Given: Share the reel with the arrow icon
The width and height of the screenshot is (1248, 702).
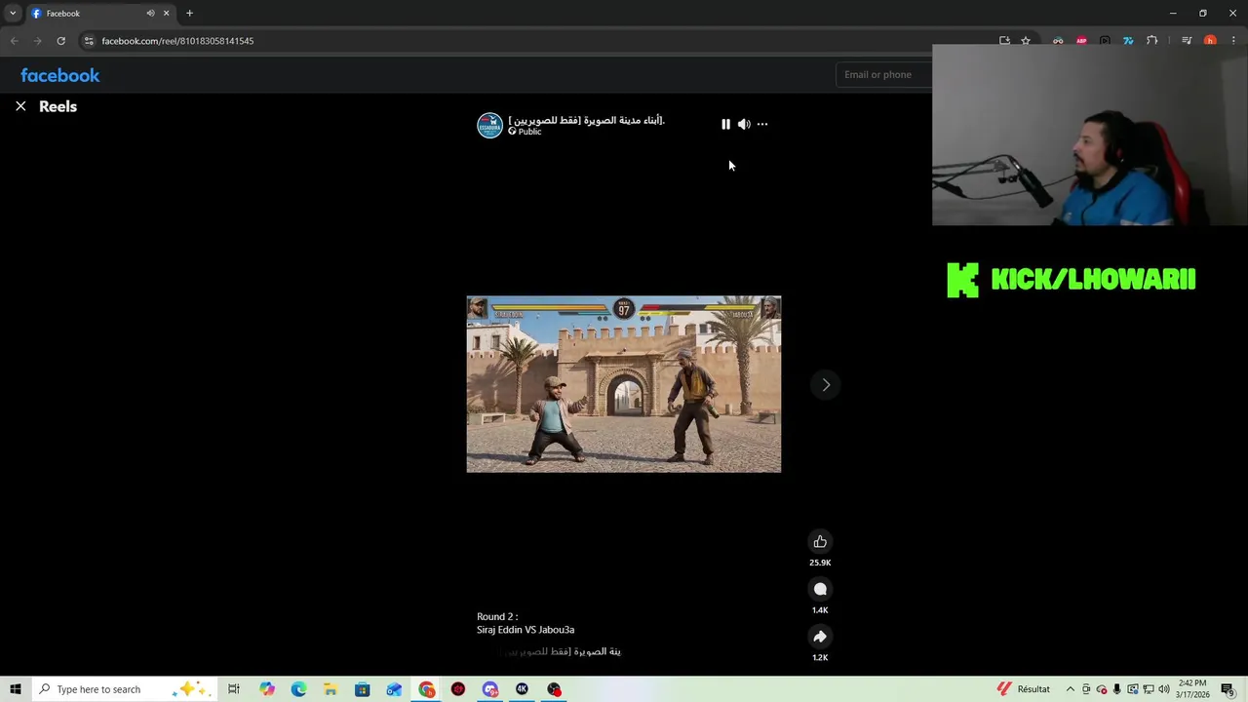Looking at the screenshot, I should coord(820,637).
